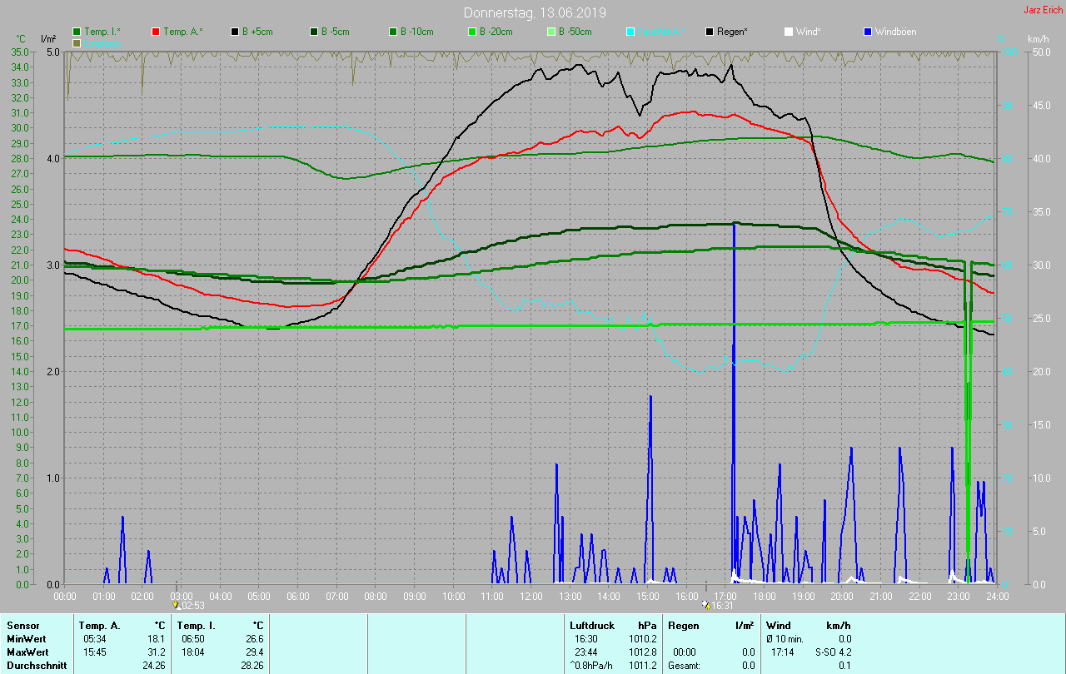This screenshot has height=674, width=1066.
Task: Click the B -10cm legend swatch
Action: [x=392, y=32]
